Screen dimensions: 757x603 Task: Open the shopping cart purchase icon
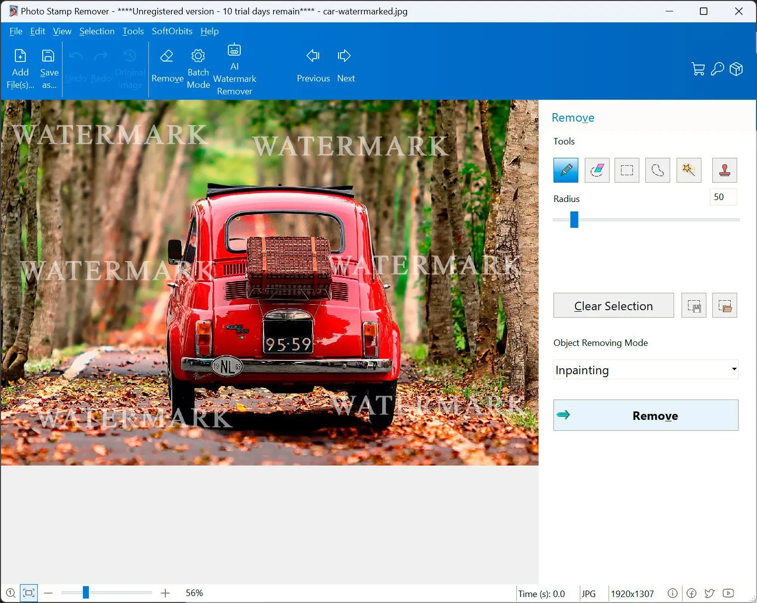point(698,69)
